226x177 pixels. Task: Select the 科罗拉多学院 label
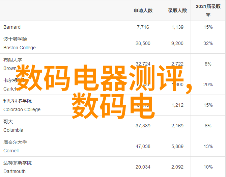(18, 101)
